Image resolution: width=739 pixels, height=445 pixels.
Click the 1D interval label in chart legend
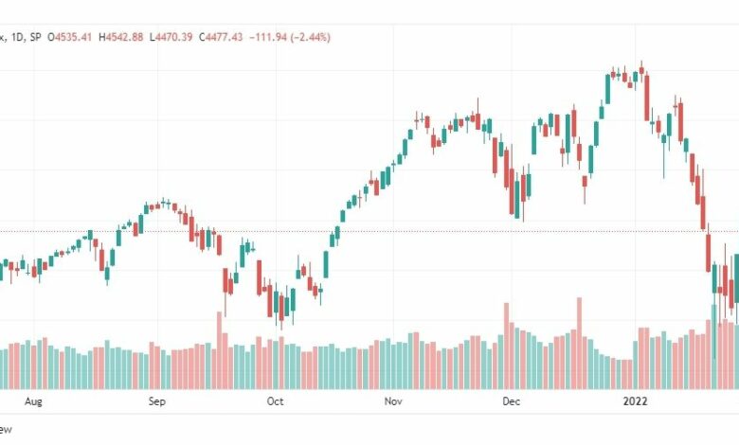pyautogui.click(x=17, y=37)
